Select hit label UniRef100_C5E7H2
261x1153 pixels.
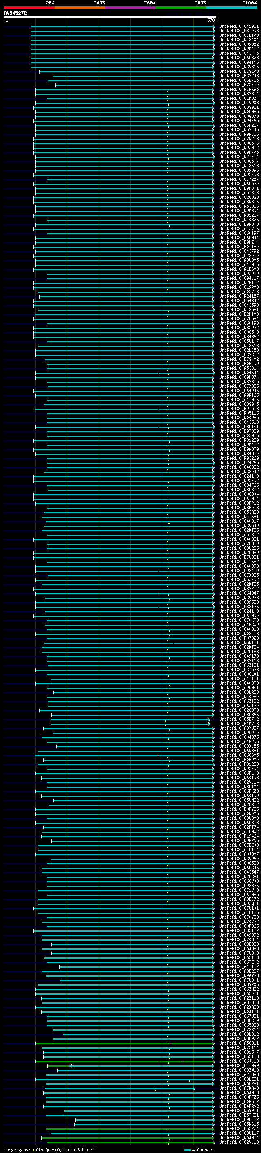(239, 719)
